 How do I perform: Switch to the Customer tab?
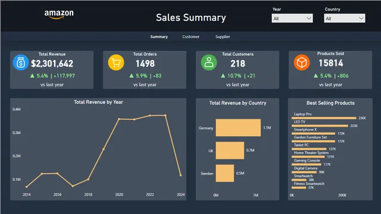(190, 37)
